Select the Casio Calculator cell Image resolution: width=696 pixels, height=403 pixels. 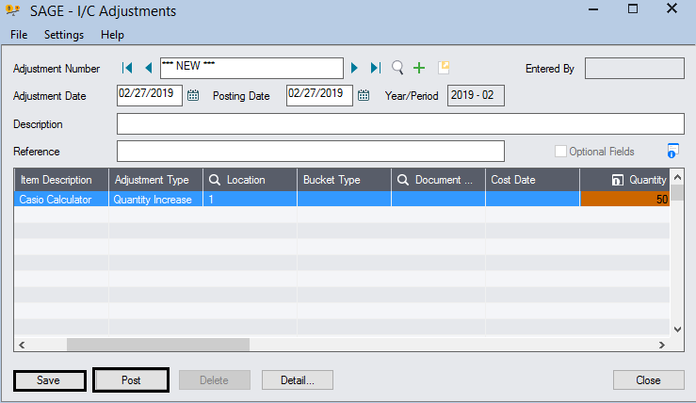(61, 200)
